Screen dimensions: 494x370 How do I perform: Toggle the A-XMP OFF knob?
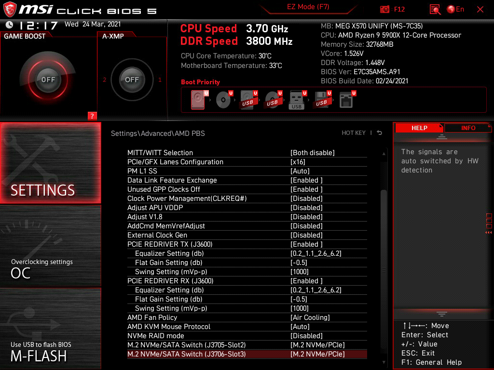[132, 79]
